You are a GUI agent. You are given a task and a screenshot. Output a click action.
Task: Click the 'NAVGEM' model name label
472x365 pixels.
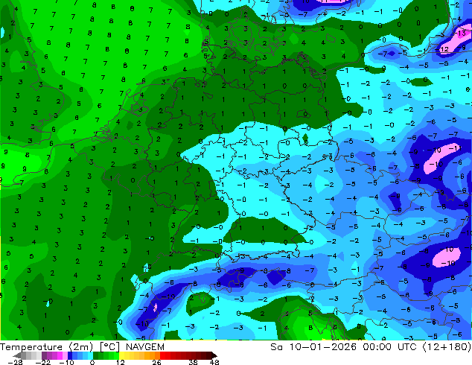[145, 347]
